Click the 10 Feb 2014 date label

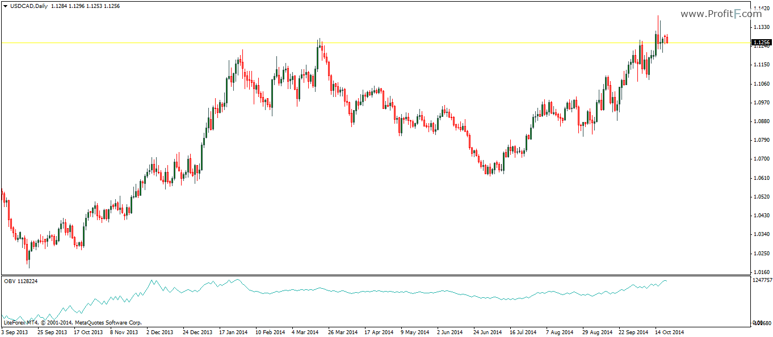270,332
